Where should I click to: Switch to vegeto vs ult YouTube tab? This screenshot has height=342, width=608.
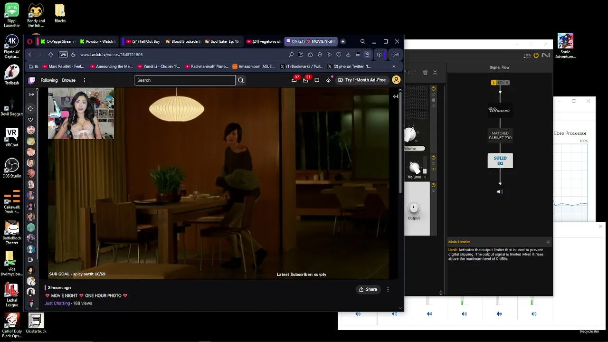tap(264, 41)
